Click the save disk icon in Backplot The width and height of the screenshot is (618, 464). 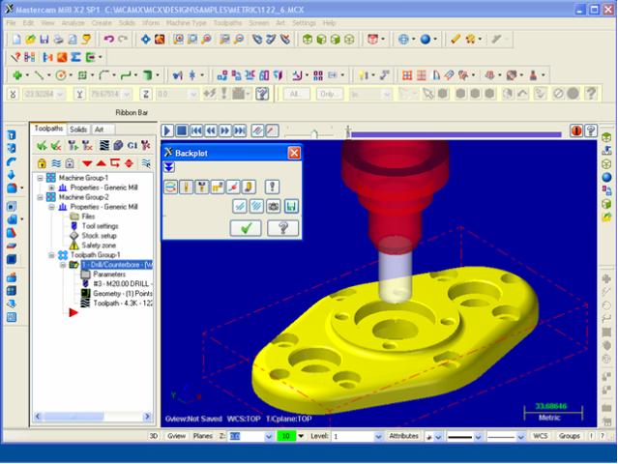coord(291,206)
